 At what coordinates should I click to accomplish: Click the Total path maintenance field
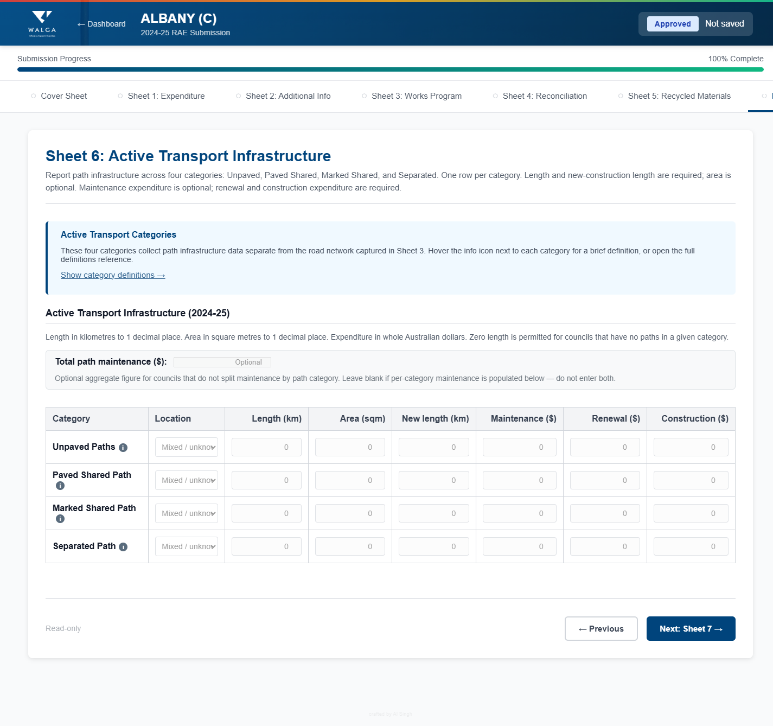tap(222, 362)
